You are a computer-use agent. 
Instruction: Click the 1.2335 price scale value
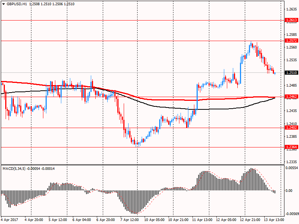pos(292,162)
